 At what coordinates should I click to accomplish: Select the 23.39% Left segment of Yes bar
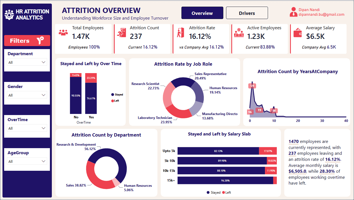[x=91, y=78]
